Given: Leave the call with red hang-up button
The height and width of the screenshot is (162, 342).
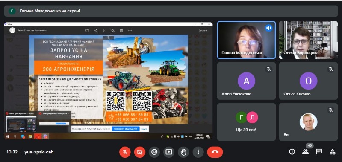Looking at the screenshot, I should (x=215, y=152).
